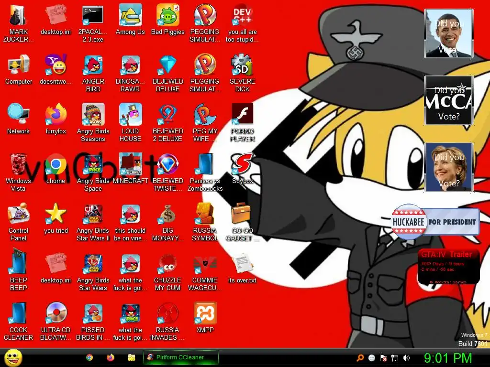Screen dimensions: 490x367
Task: Click the volume speaker tray icon
Action: [406, 358]
